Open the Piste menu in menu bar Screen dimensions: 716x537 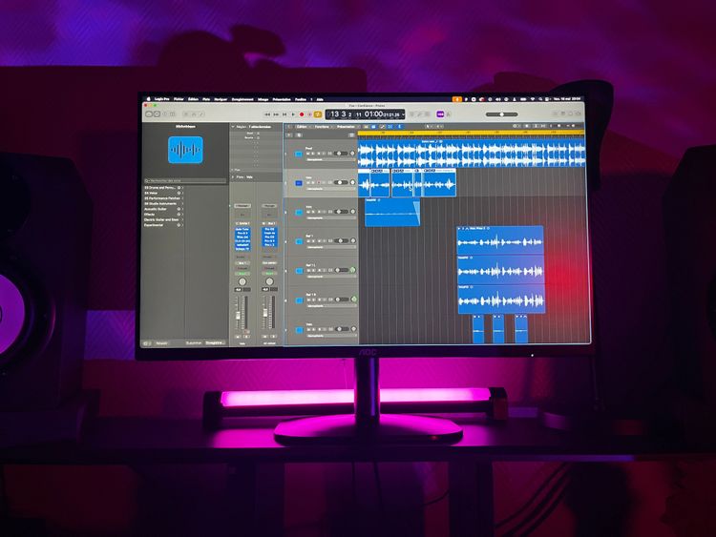(x=206, y=99)
